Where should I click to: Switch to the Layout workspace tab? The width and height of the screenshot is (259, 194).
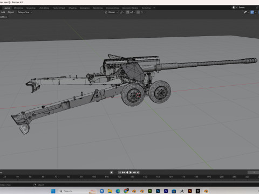coord(7,8)
